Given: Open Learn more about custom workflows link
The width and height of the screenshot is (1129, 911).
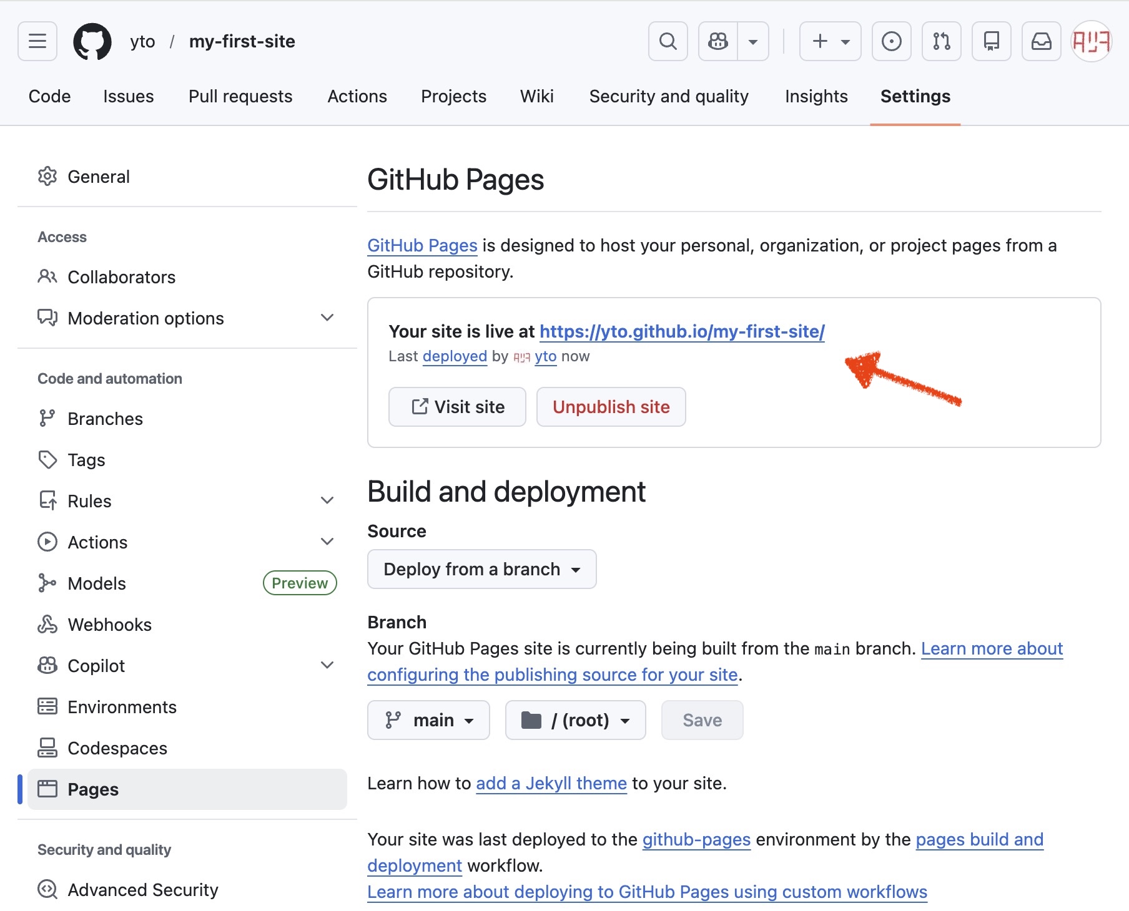Looking at the screenshot, I should point(647,892).
